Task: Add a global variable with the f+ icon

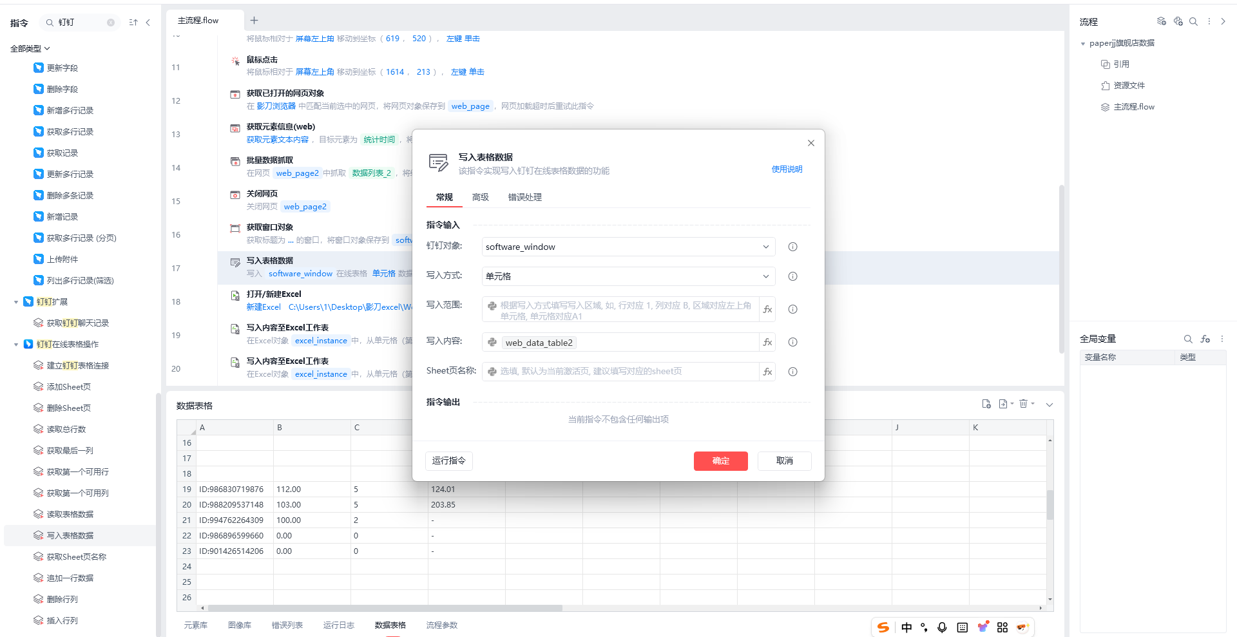Action: (1205, 339)
